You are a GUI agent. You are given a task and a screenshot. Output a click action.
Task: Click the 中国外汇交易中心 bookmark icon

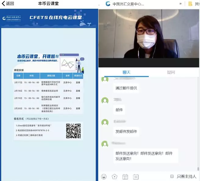(108, 4)
